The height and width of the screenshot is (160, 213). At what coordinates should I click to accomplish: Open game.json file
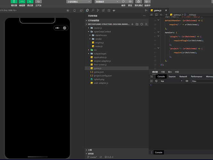99,72
